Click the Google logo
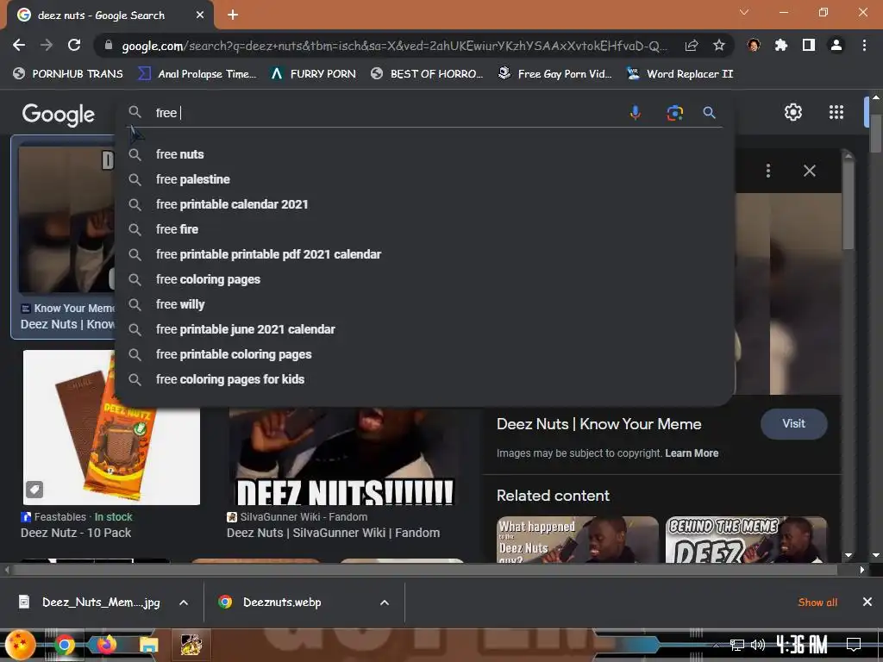This screenshot has width=883, height=662. [x=59, y=115]
